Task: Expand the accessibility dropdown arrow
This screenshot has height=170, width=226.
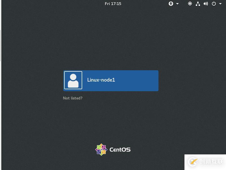Action: pyautogui.click(x=177, y=4)
